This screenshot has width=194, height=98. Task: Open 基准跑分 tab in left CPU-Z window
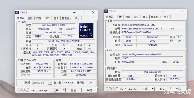pos(67,18)
